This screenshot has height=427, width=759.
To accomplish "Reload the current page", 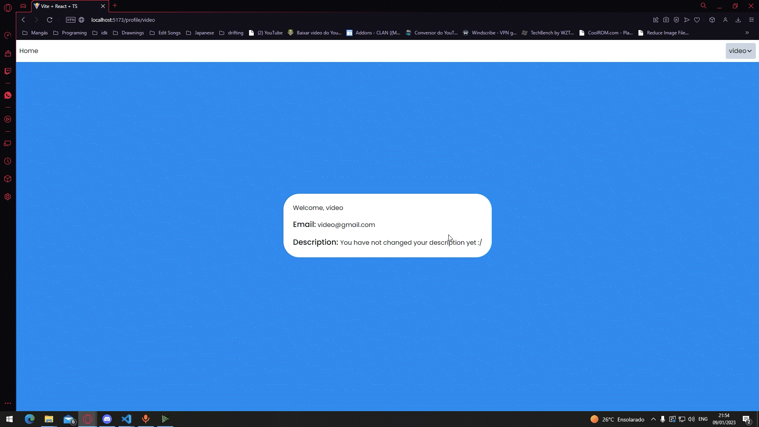I will click(x=49, y=20).
